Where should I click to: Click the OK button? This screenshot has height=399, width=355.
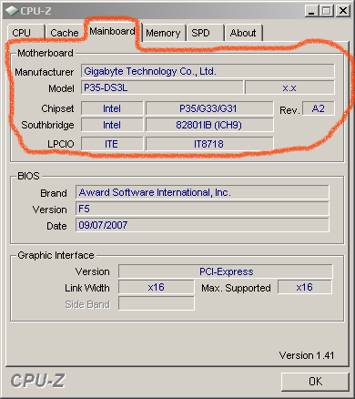pyautogui.click(x=315, y=382)
